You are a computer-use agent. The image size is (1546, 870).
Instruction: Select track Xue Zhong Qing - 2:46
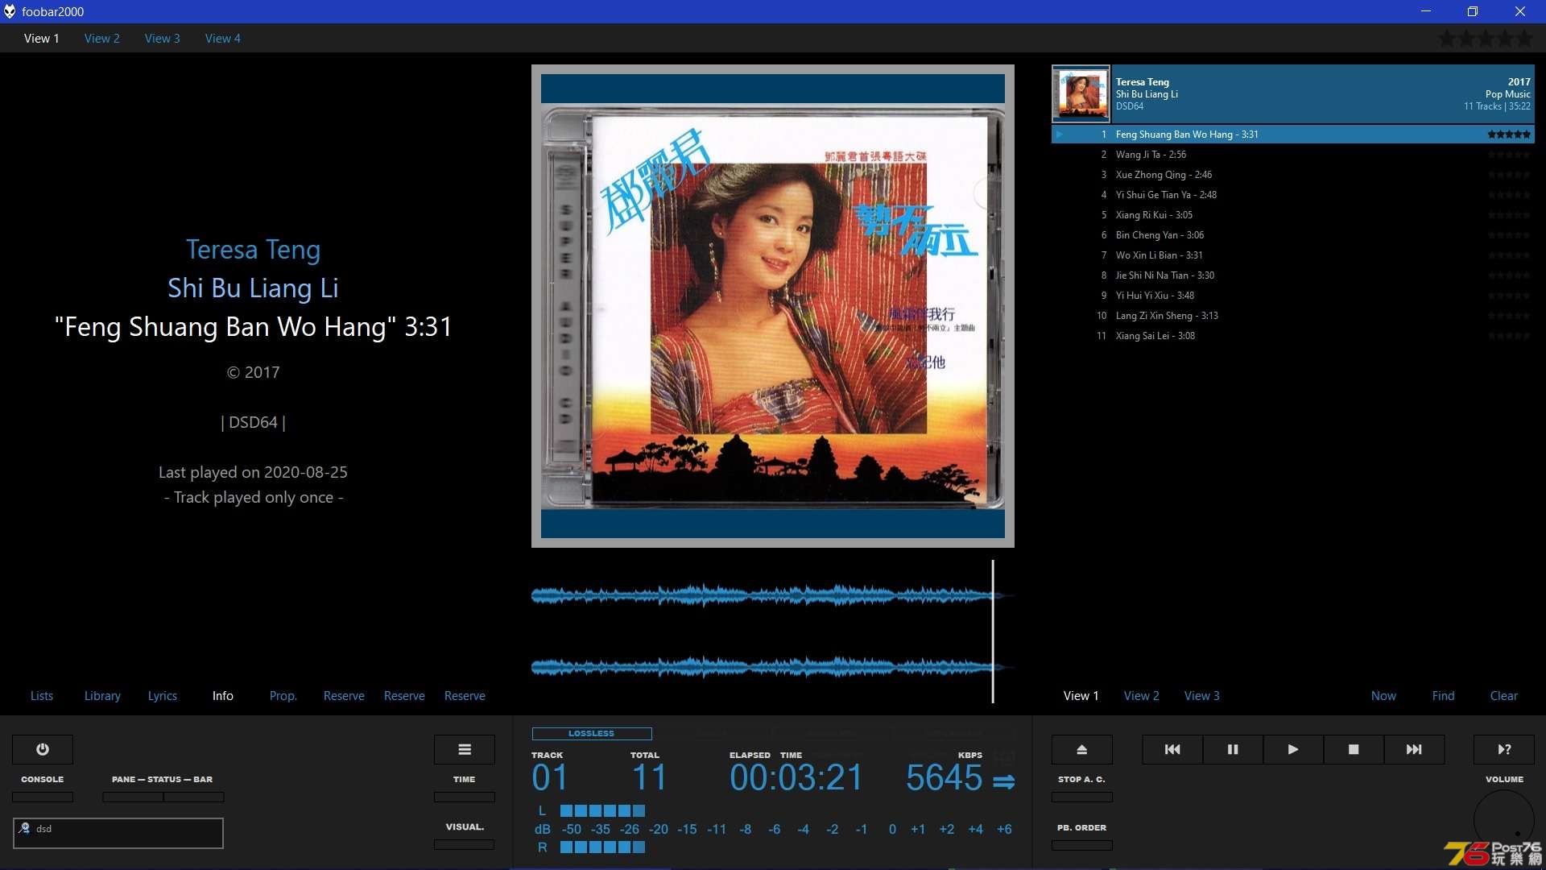[1293, 175]
